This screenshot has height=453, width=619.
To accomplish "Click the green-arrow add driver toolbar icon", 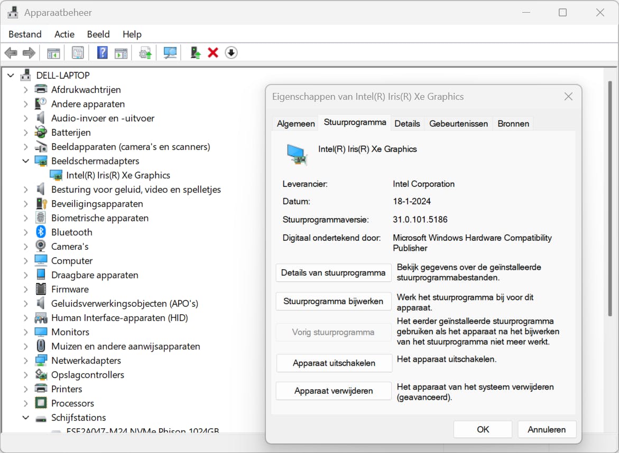I will coord(196,53).
